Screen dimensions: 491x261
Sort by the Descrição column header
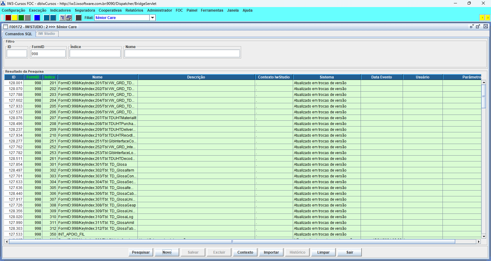tap(196, 77)
